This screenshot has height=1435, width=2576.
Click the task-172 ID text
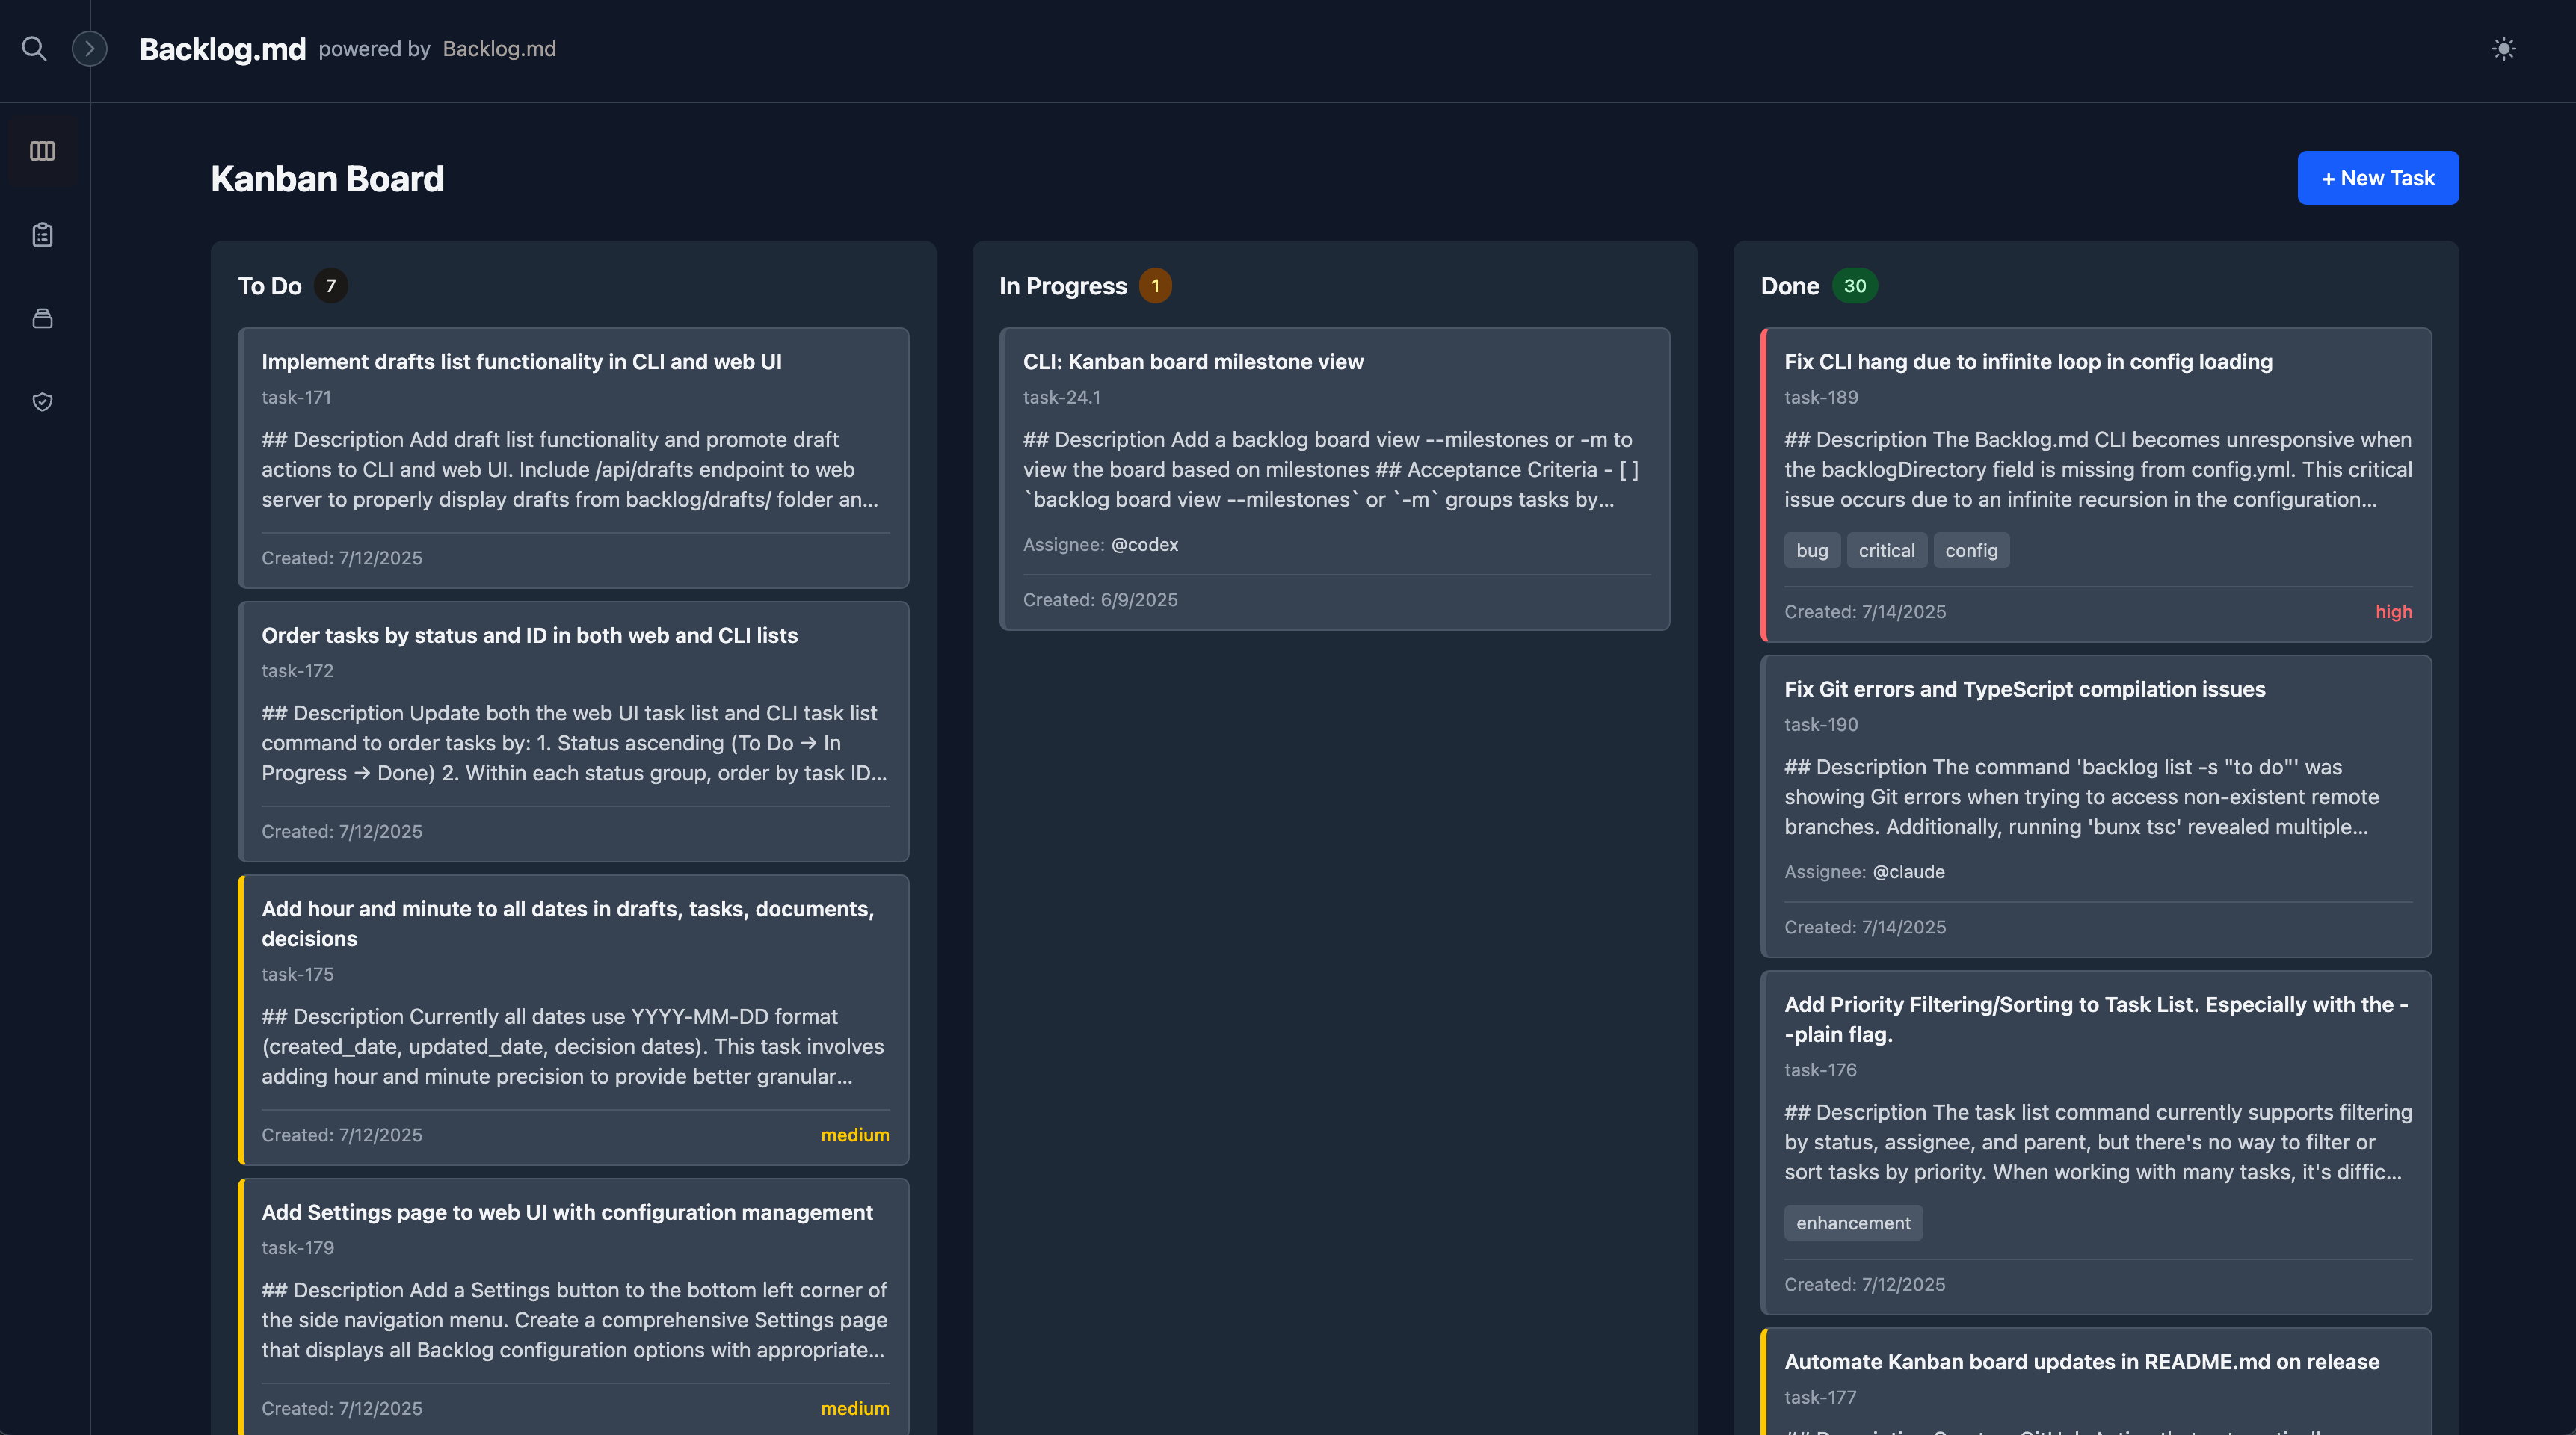297,671
